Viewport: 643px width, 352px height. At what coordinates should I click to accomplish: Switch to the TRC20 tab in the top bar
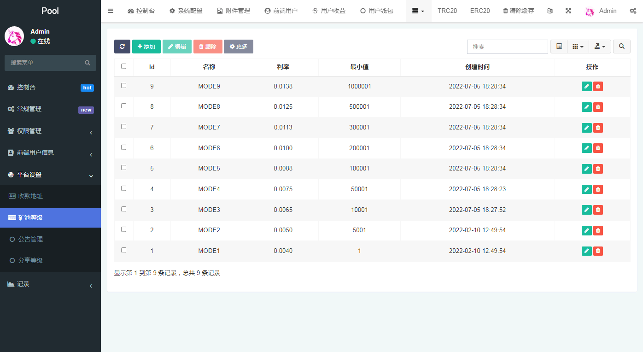[x=447, y=11]
